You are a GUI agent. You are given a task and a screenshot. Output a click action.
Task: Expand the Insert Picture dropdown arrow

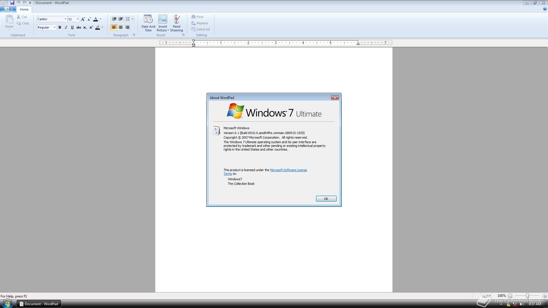(x=168, y=30)
